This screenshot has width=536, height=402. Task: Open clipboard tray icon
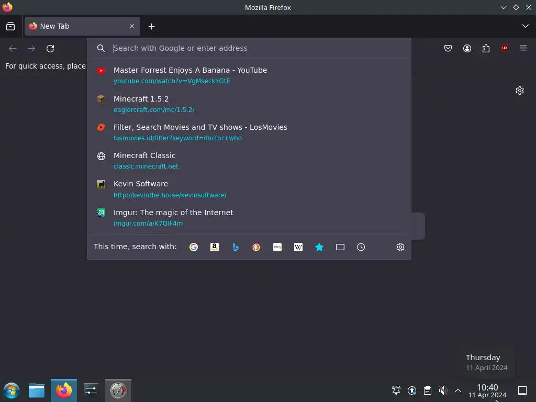tap(427, 390)
